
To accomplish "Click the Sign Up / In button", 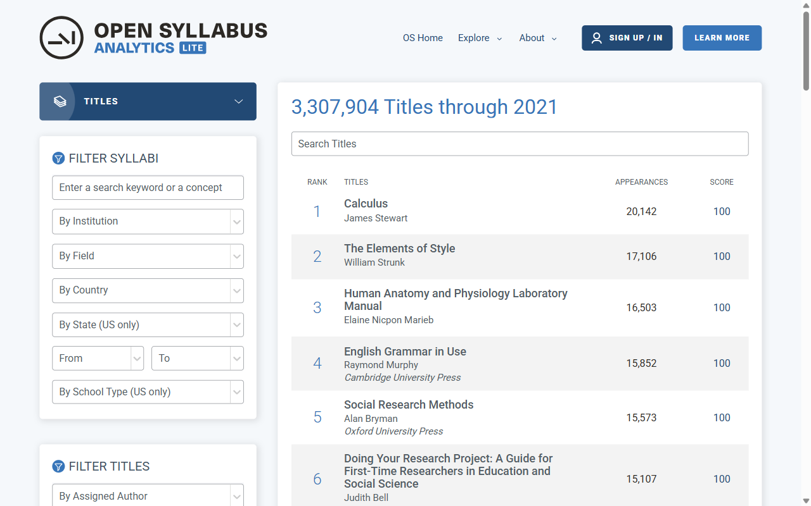I will (x=627, y=38).
